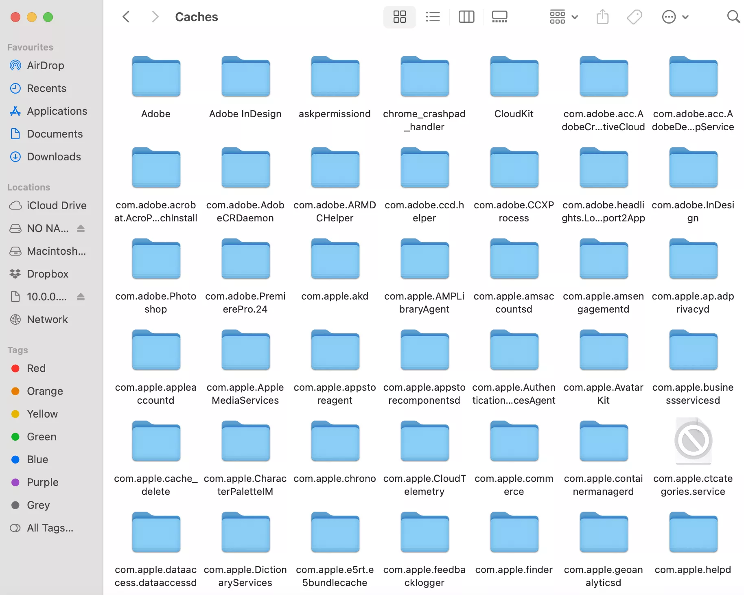
Task: Click the Tags toolbar icon
Action: point(635,17)
